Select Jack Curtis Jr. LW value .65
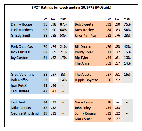Image resolution: width=142 pixels, height=131 pixels. [53, 52]
